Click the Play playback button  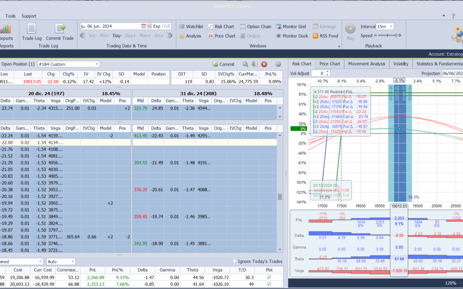click(350, 29)
